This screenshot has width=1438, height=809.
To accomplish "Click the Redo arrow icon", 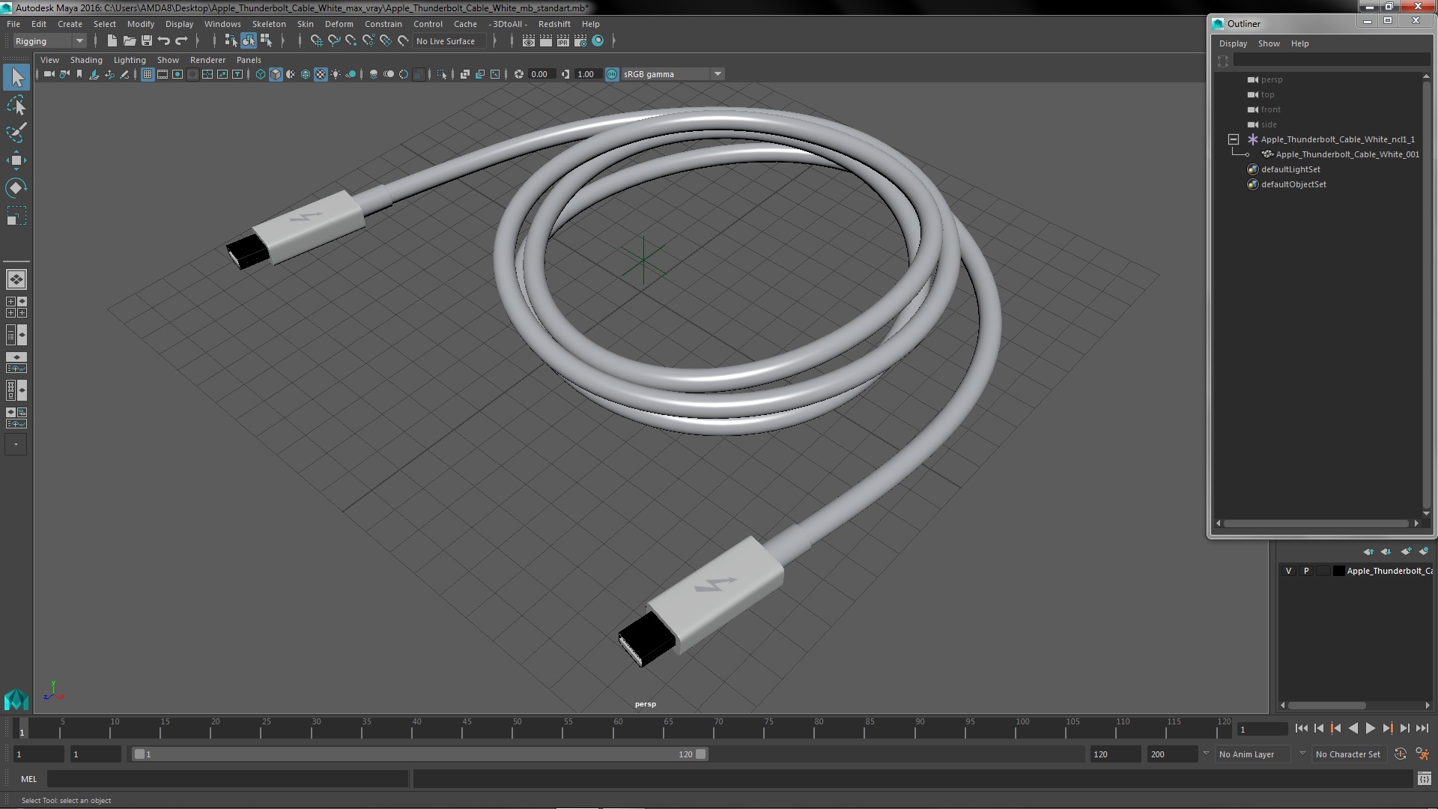I will [x=181, y=41].
